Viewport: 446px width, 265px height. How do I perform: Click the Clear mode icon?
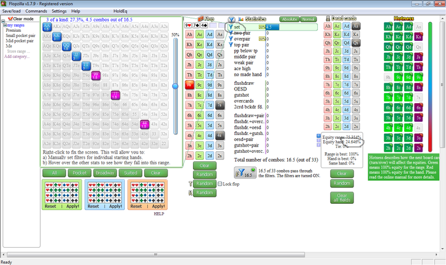pos(10,18)
